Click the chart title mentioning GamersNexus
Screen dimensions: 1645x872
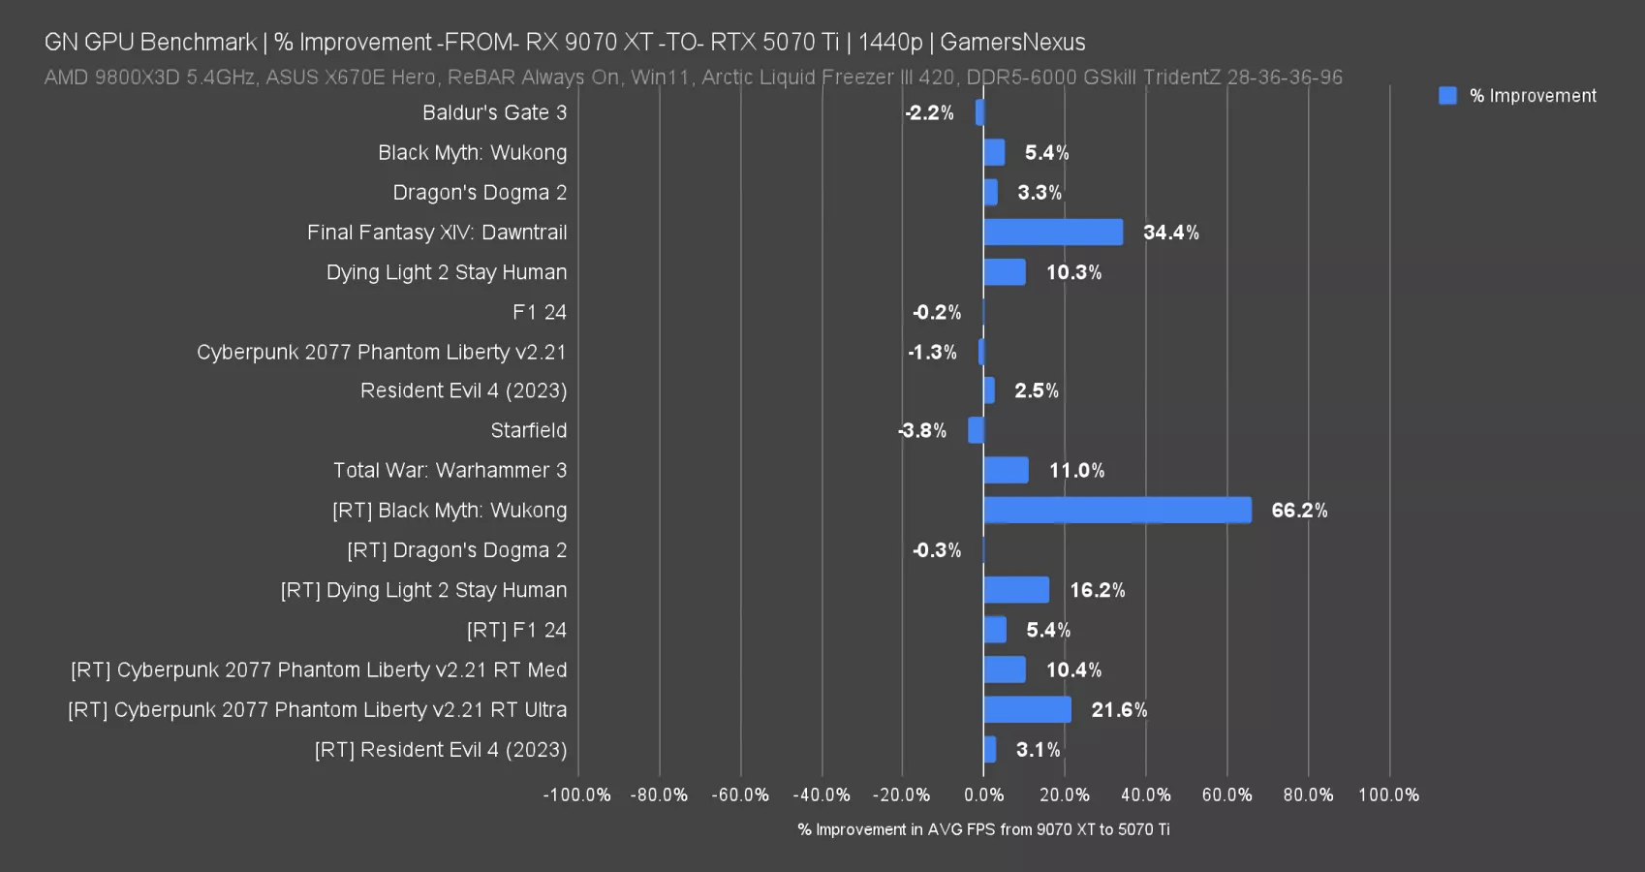click(x=565, y=43)
